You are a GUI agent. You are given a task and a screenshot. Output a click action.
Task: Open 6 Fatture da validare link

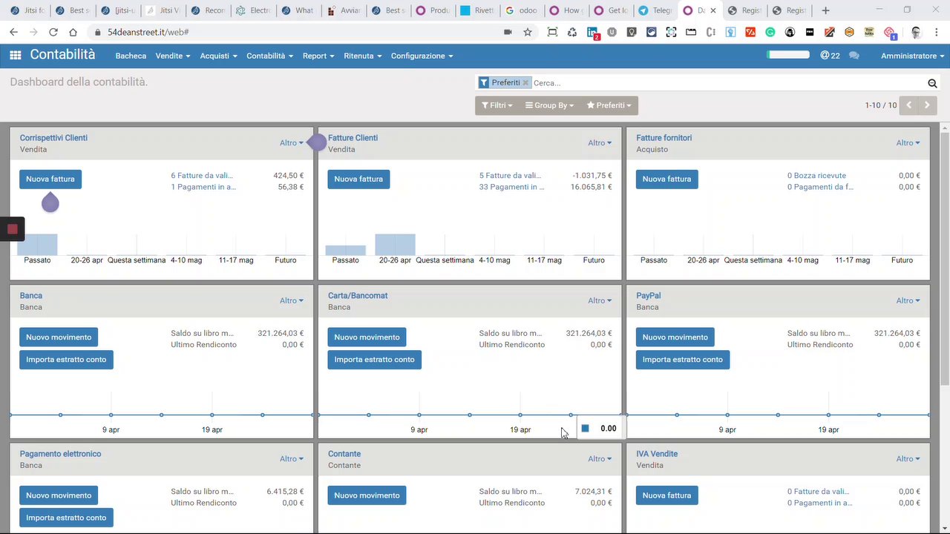pos(202,176)
